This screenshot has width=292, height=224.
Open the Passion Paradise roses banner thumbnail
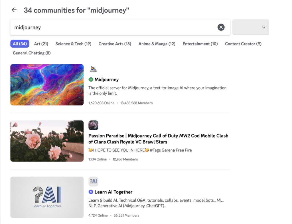coord(47,141)
